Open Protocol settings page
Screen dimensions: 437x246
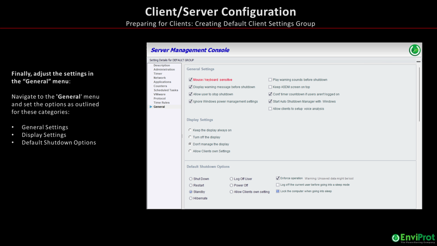[x=159, y=98]
